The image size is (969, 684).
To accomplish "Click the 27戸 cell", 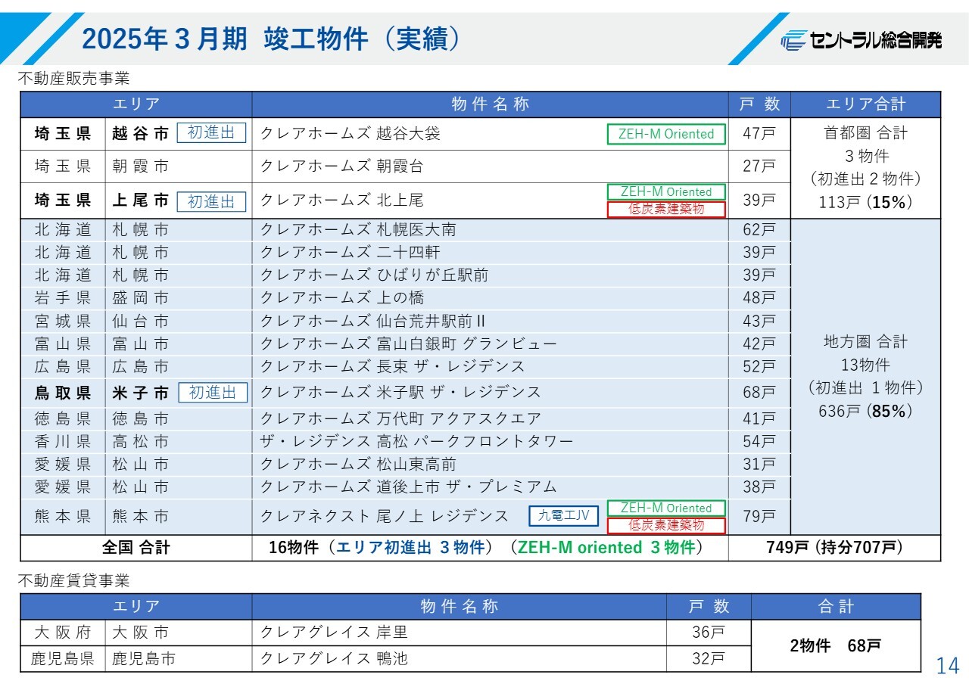I will click(759, 166).
